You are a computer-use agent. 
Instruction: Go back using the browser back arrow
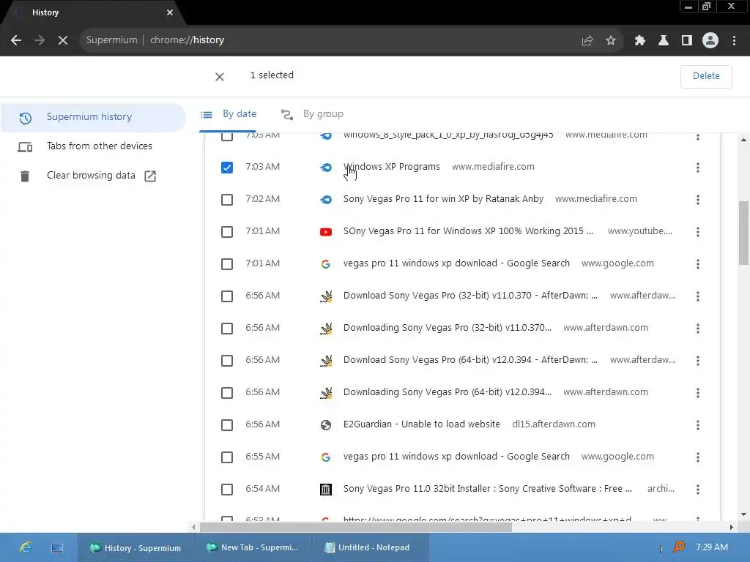(x=16, y=40)
